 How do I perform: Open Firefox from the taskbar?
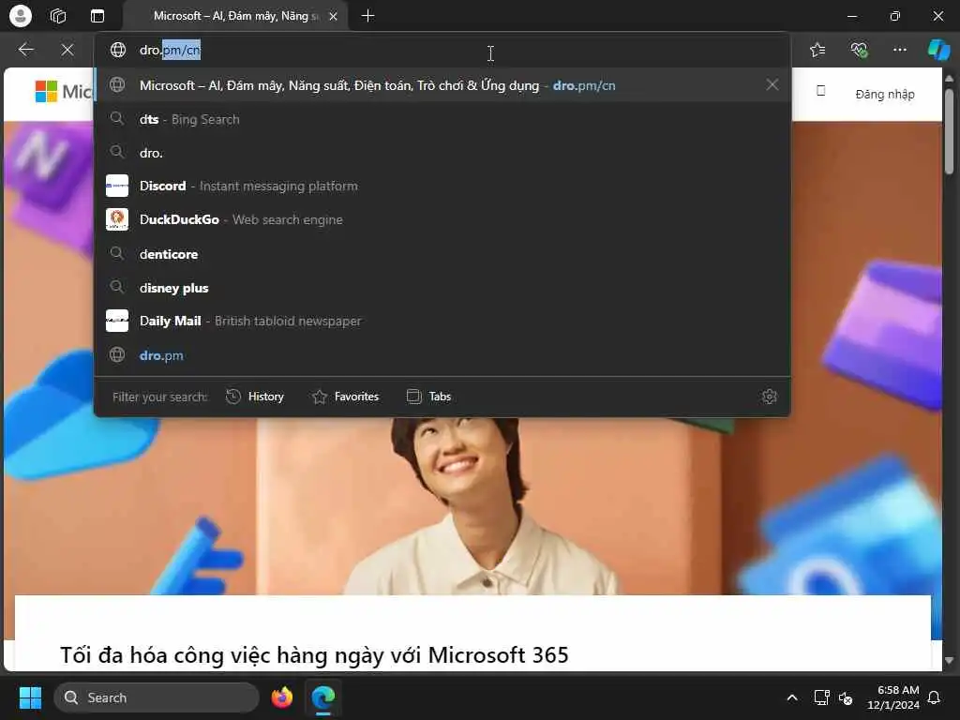coord(281,697)
